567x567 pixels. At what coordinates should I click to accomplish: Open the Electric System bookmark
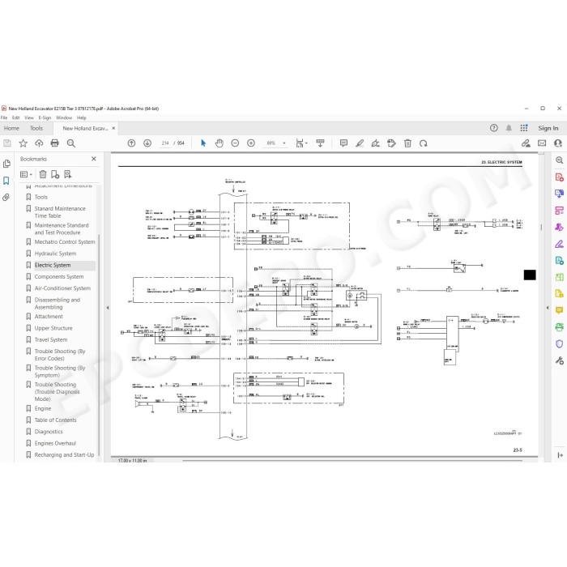[x=53, y=265]
